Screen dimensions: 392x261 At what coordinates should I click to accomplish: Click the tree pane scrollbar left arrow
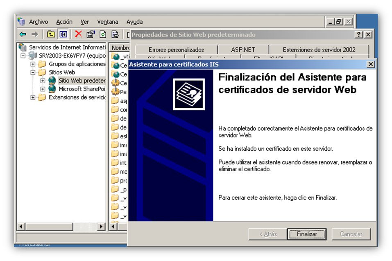tap(21, 227)
